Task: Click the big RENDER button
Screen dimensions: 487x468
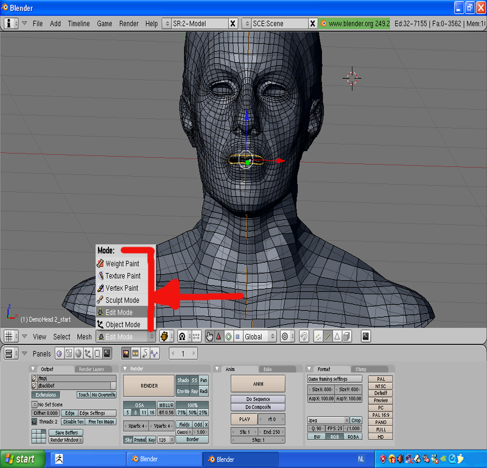Action: pos(149,386)
